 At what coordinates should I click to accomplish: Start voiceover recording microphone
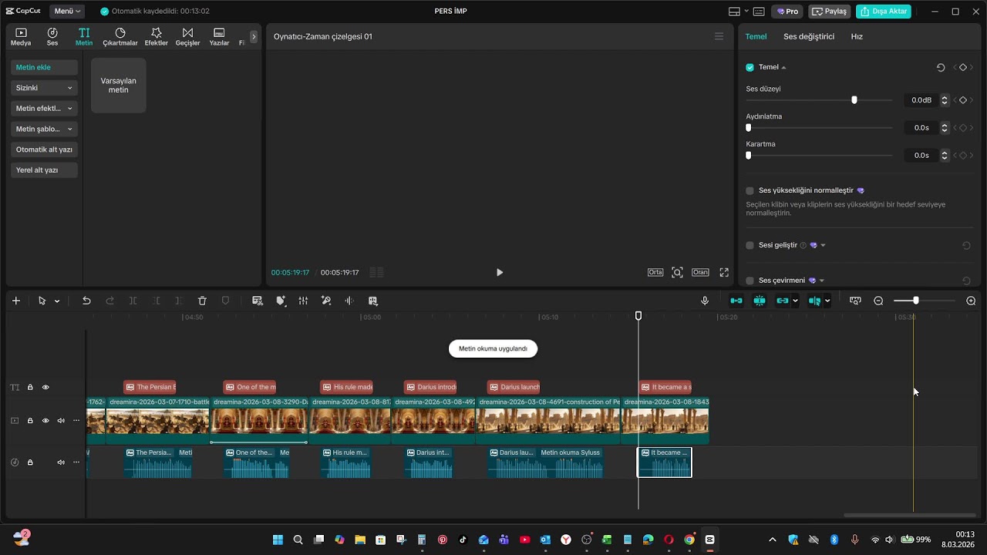tap(705, 301)
